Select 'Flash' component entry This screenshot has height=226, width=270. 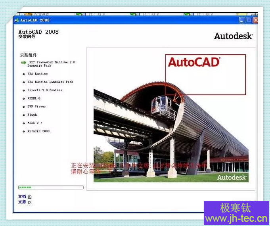32,115
